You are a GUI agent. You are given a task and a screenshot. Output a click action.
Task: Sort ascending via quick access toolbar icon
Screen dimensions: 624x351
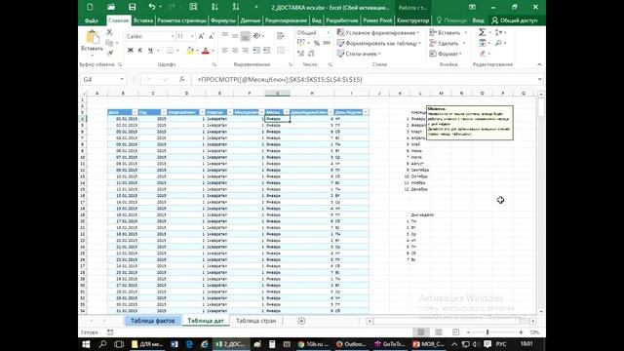(214, 7)
